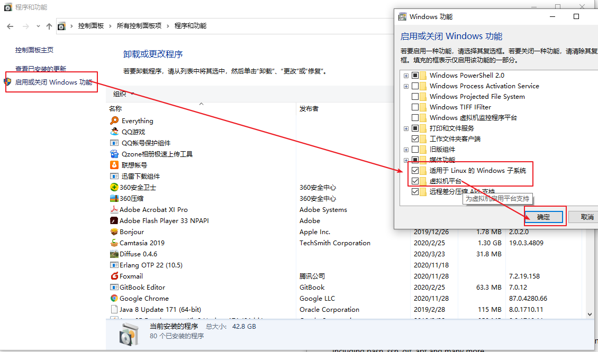Click the Google Chrome icon
The image size is (598, 352).
114,298
